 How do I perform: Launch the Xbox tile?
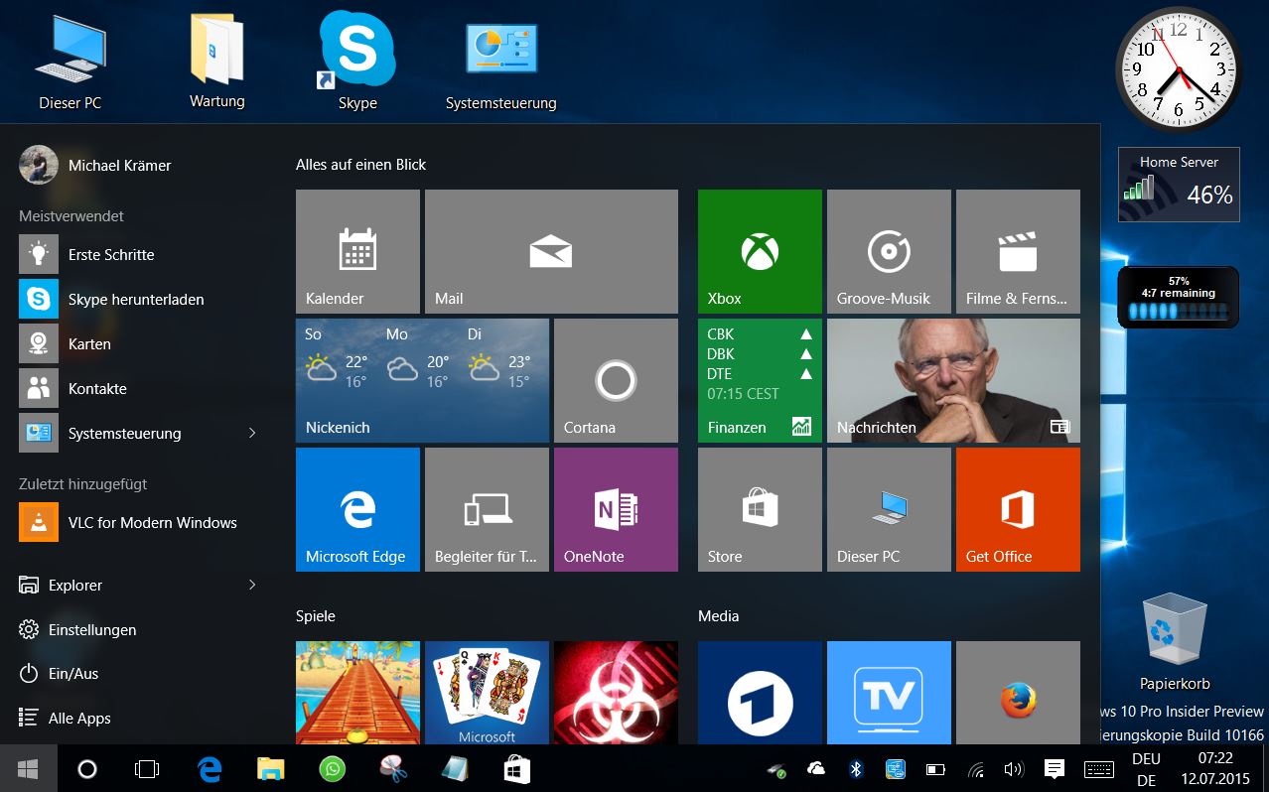760,251
